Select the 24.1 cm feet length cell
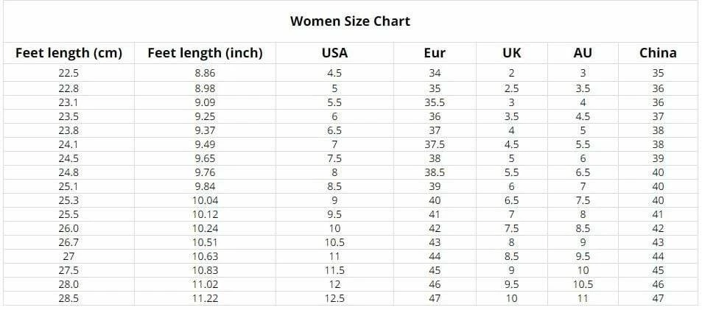This screenshot has width=702, height=310. tap(69, 144)
